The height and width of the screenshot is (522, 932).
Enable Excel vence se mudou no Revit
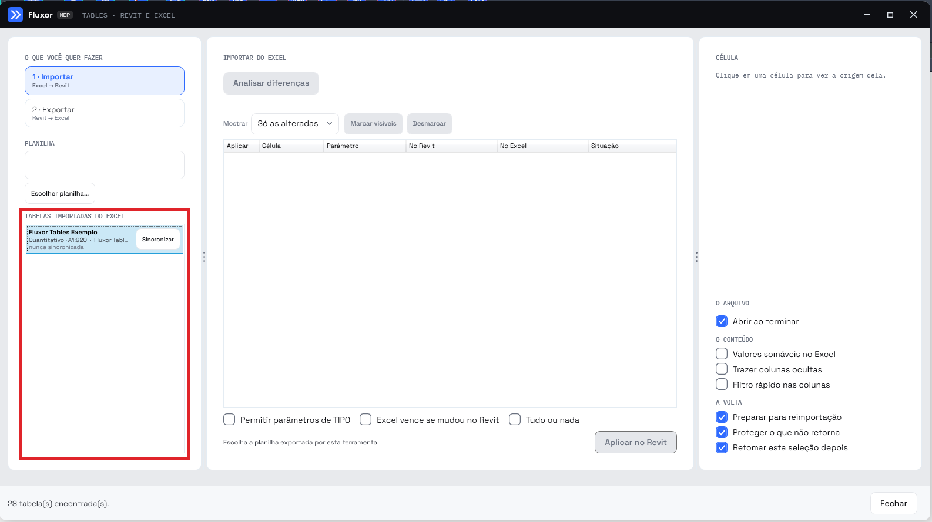(x=366, y=420)
